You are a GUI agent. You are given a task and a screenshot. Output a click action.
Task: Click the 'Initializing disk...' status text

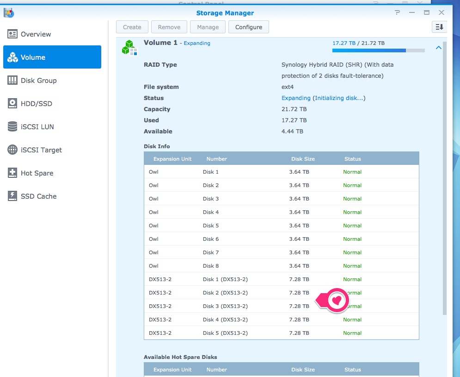point(339,98)
